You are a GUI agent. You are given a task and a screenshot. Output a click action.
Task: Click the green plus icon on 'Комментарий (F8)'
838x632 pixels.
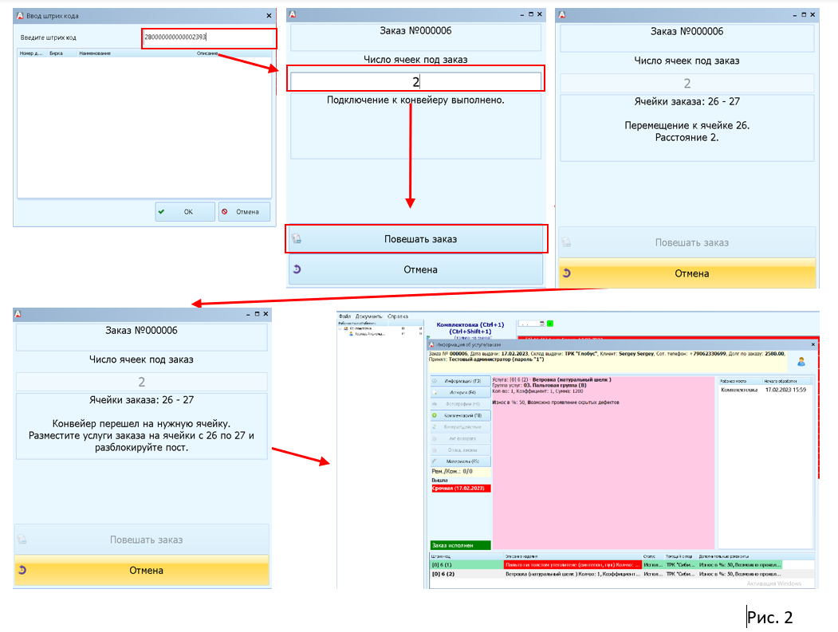coord(435,415)
